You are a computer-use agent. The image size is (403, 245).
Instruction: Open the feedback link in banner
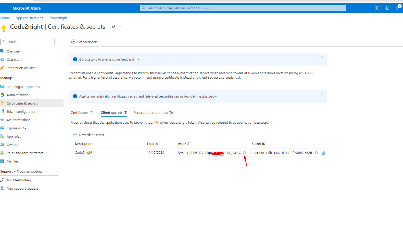click(x=109, y=59)
